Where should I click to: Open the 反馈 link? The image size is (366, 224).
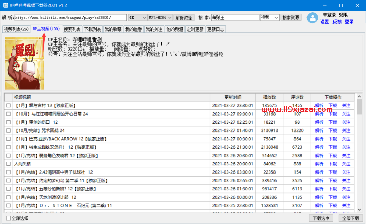coord(337,22)
